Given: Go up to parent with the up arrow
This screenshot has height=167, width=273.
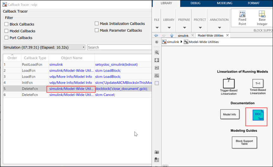Looking at the screenshot, I should click(172, 35).
